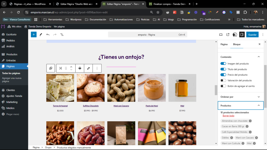This screenshot has width=267, height=150.
Task: Turn on Botón de agregar al carrito
Action: pyautogui.click(x=223, y=86)
